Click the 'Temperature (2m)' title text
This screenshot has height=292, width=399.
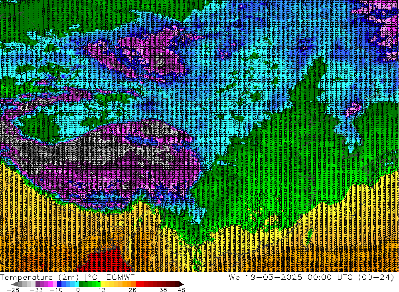[x=40, y=277]
